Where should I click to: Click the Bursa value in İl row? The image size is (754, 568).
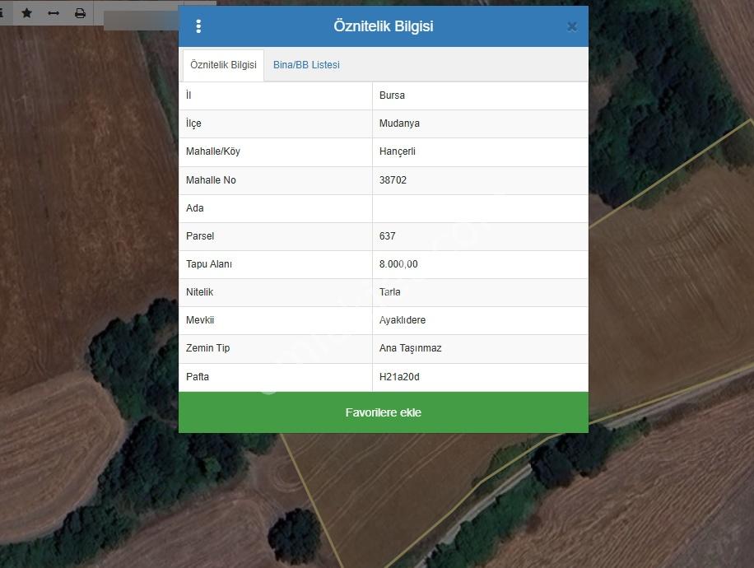tap(392, 95)
